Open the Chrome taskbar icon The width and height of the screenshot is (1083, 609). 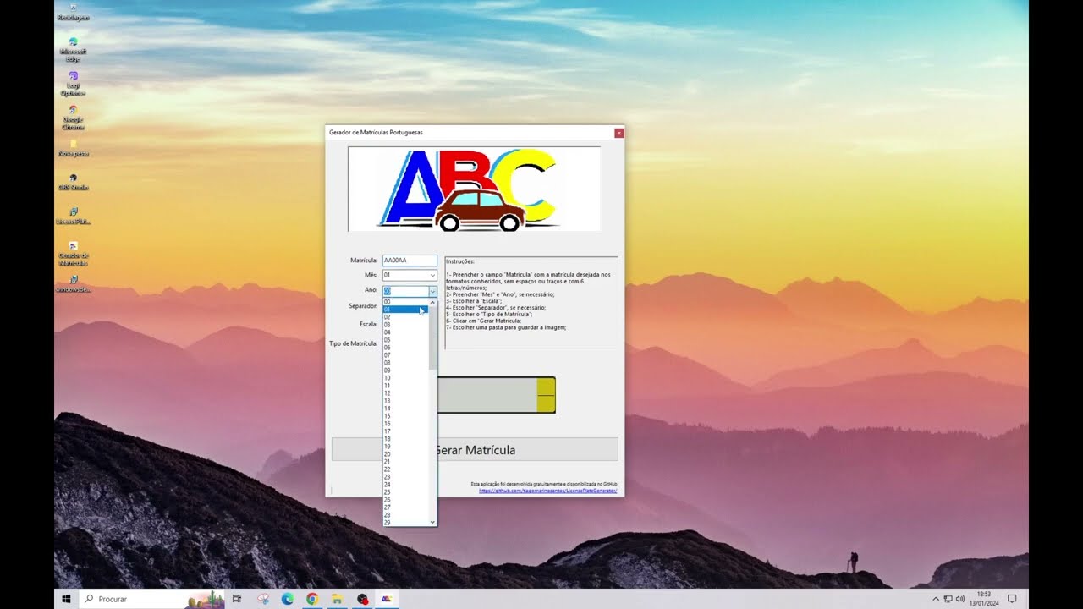point(312,599)
